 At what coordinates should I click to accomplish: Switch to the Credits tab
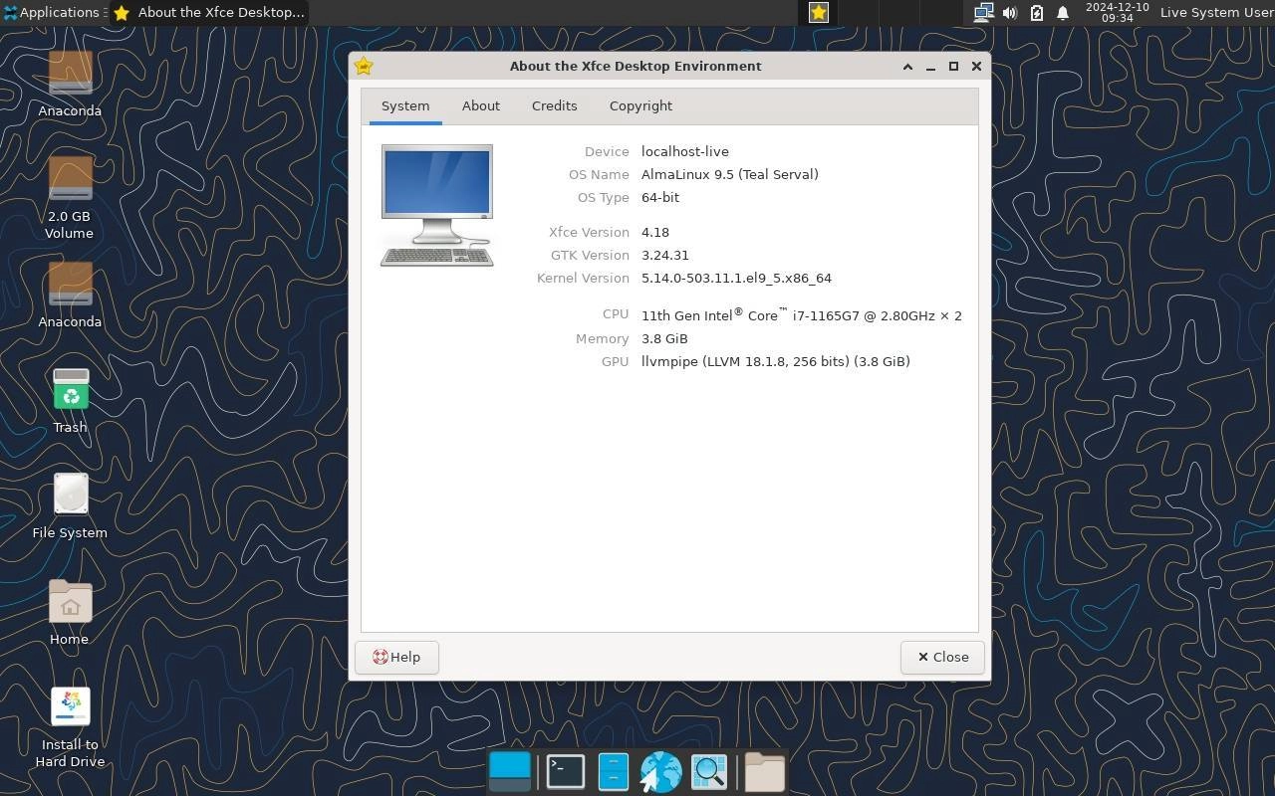(x=554, y=105)
